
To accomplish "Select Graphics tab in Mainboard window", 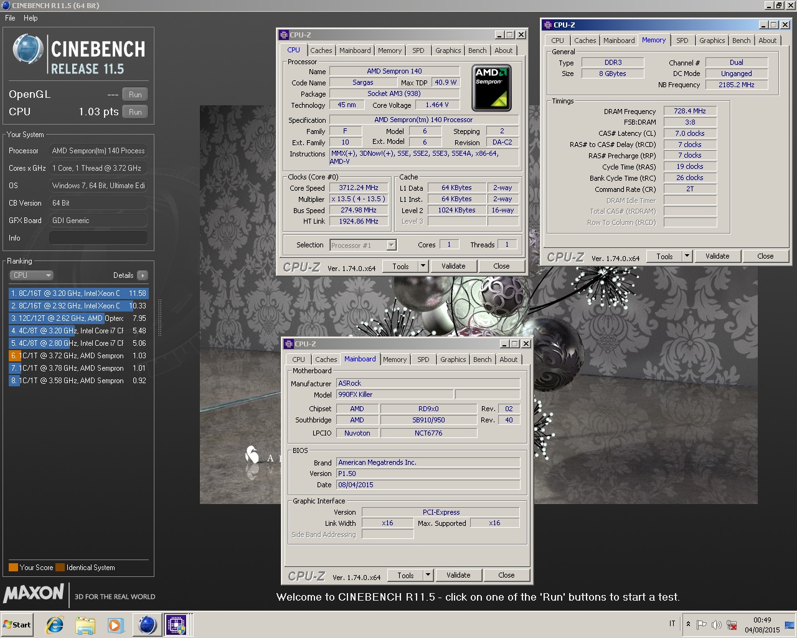I will point(453,359).
